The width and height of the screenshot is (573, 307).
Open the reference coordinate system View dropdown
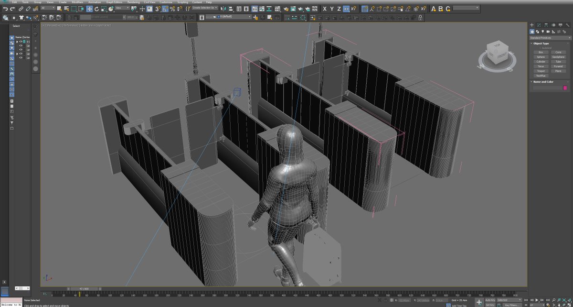[122, 8]
